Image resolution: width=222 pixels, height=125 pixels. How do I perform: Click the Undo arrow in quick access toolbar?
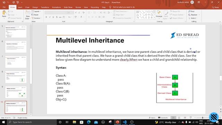(8, 2)
